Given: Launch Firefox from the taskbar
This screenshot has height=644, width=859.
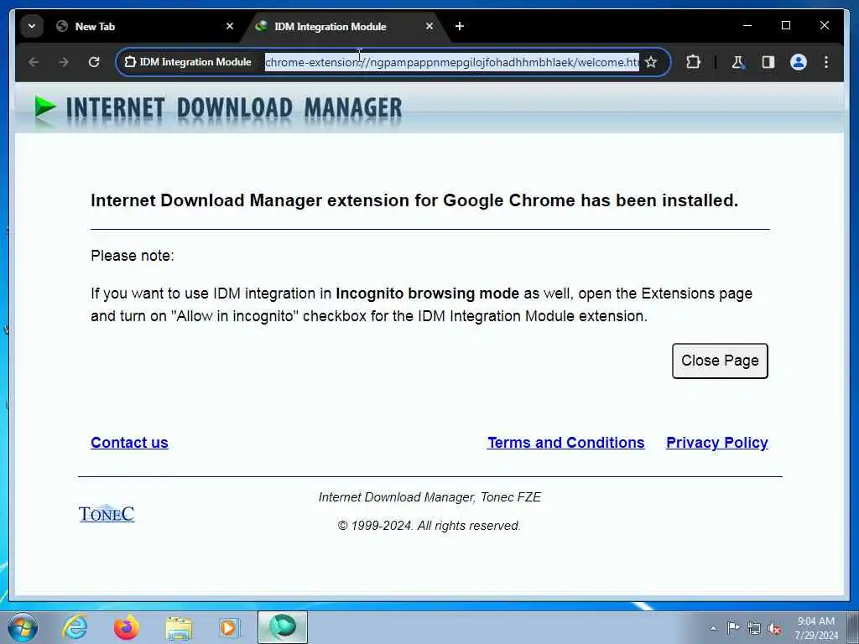Looking at the screenshot, I should (127, 627).
